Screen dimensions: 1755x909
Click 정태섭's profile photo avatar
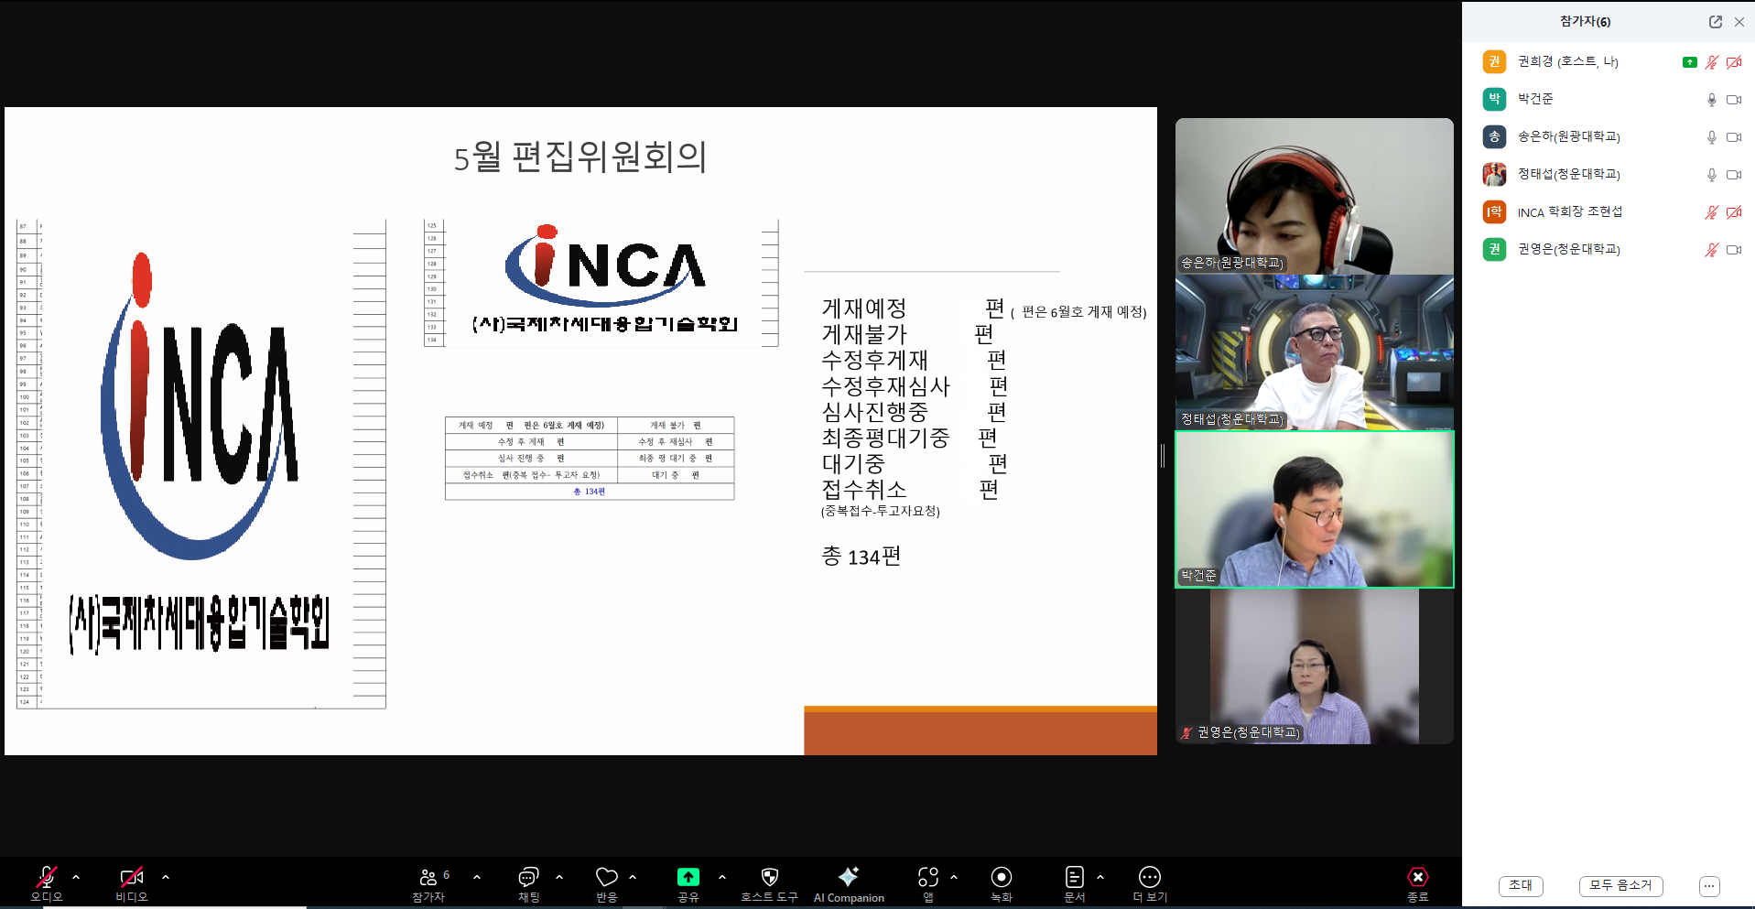click(1494, 174)
